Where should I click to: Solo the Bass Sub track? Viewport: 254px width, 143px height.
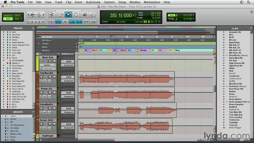coord(50,61)
